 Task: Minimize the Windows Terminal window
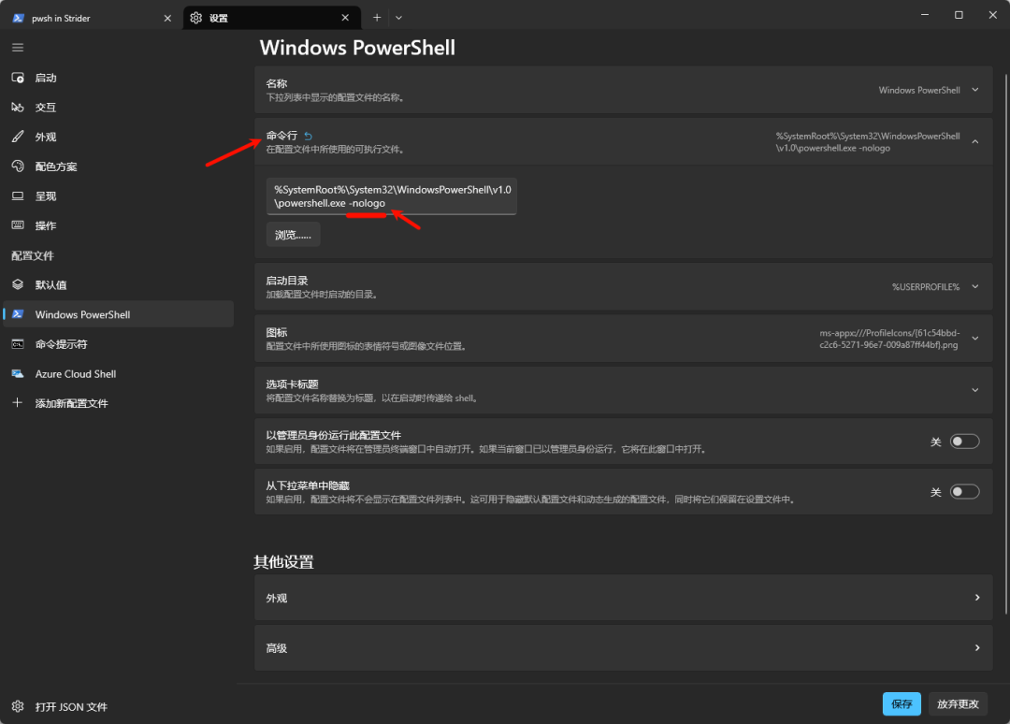tap(925, 15)
